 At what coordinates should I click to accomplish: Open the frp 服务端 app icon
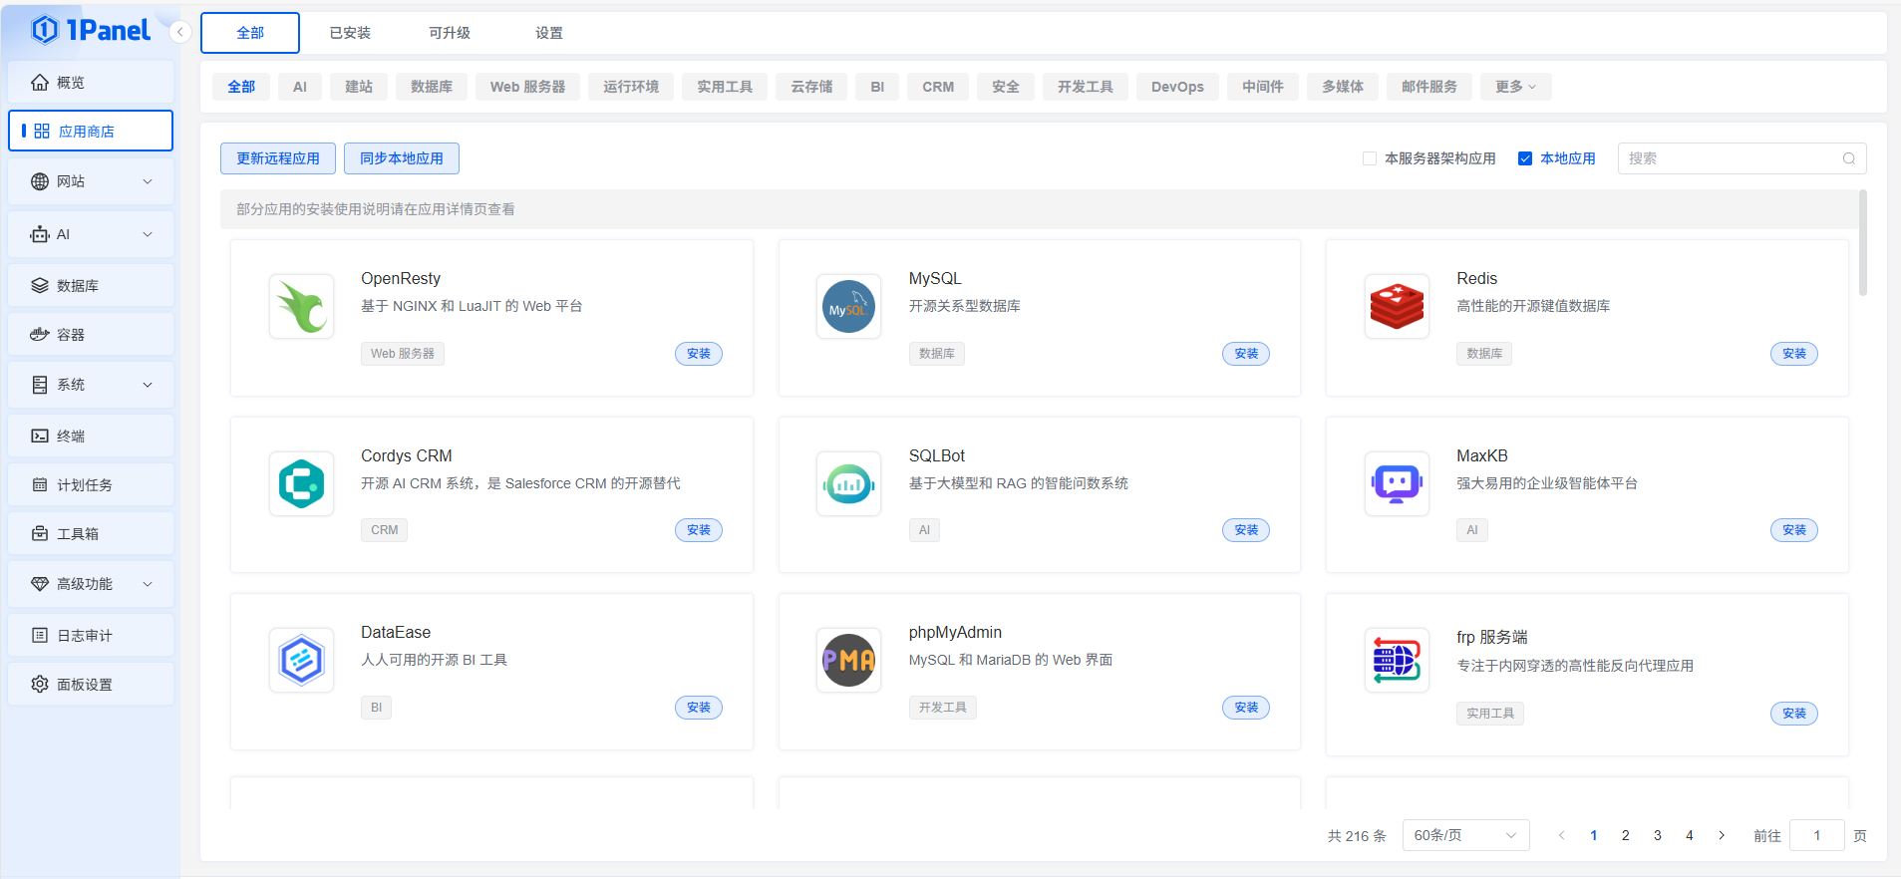pyautogui.click(x=1397, y=660)
